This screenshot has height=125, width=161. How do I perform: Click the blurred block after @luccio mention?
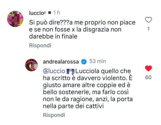[70, 72]
